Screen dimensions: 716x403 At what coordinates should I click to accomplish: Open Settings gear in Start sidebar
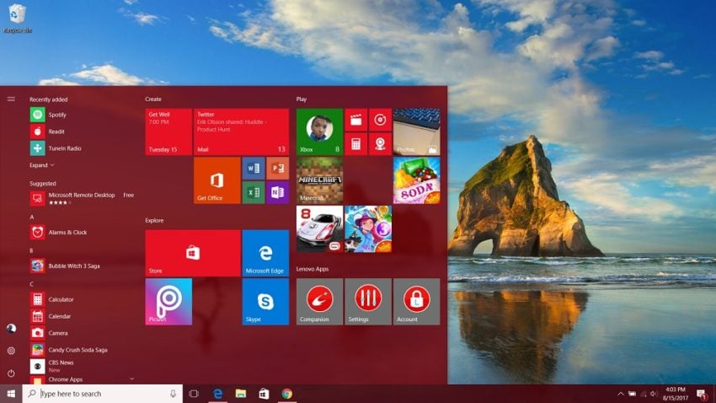(11, 351)
